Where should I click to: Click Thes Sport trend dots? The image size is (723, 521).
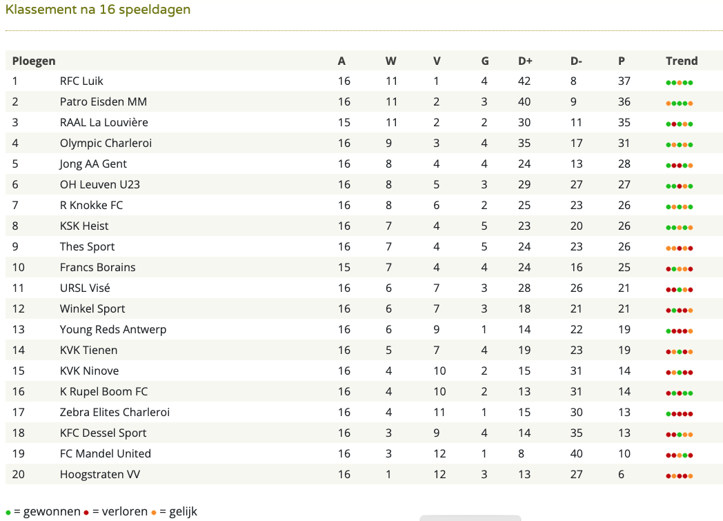point(680,248)
